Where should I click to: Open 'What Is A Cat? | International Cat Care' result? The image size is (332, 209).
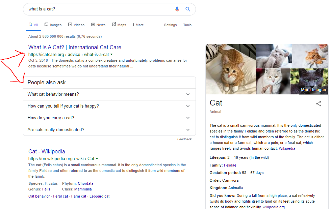[75, 47]
